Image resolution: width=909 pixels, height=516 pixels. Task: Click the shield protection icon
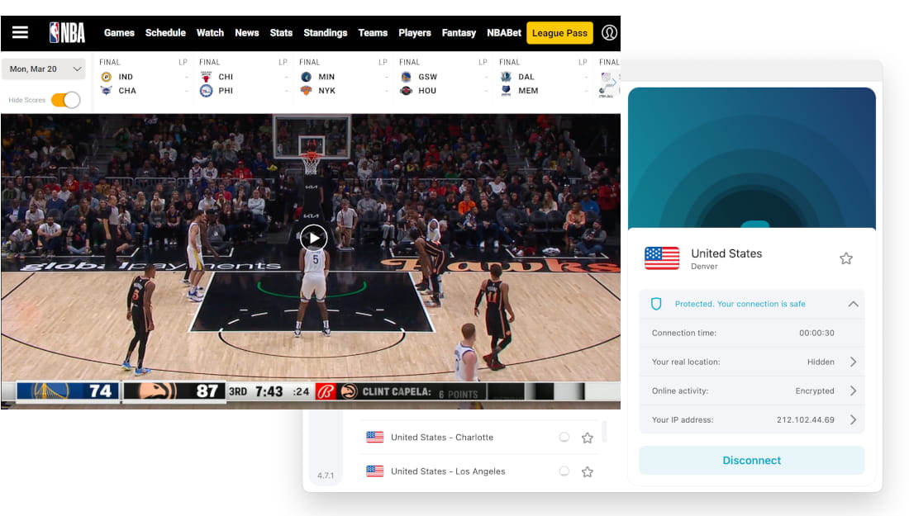(656, 304)
